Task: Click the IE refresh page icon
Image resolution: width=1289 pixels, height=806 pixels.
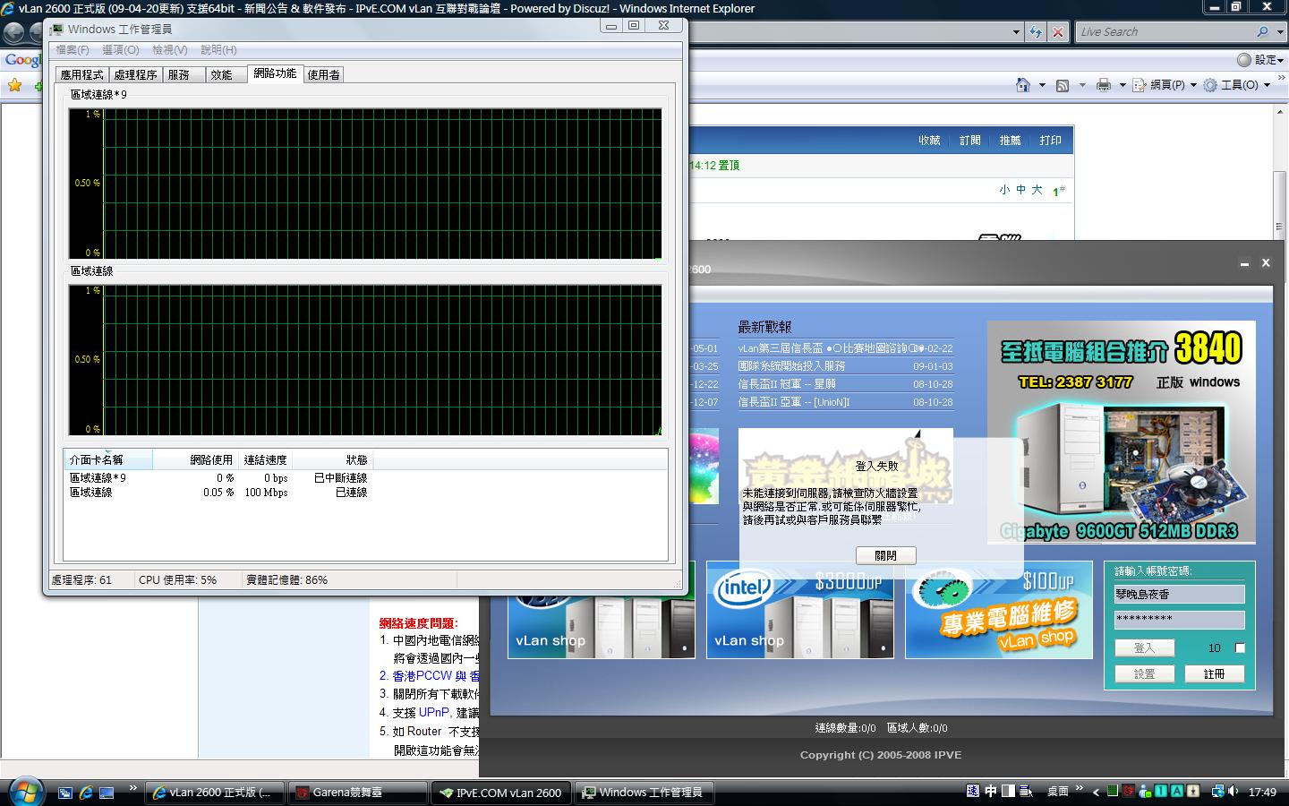Action: [x=1036, y=32]
